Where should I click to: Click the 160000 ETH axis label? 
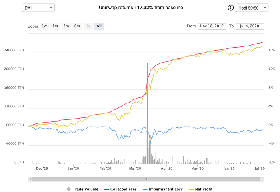pyautogui.click(x=14, y=88)
